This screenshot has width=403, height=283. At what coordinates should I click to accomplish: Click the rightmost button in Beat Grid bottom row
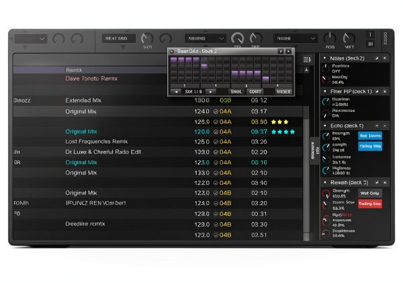(283, 92)
